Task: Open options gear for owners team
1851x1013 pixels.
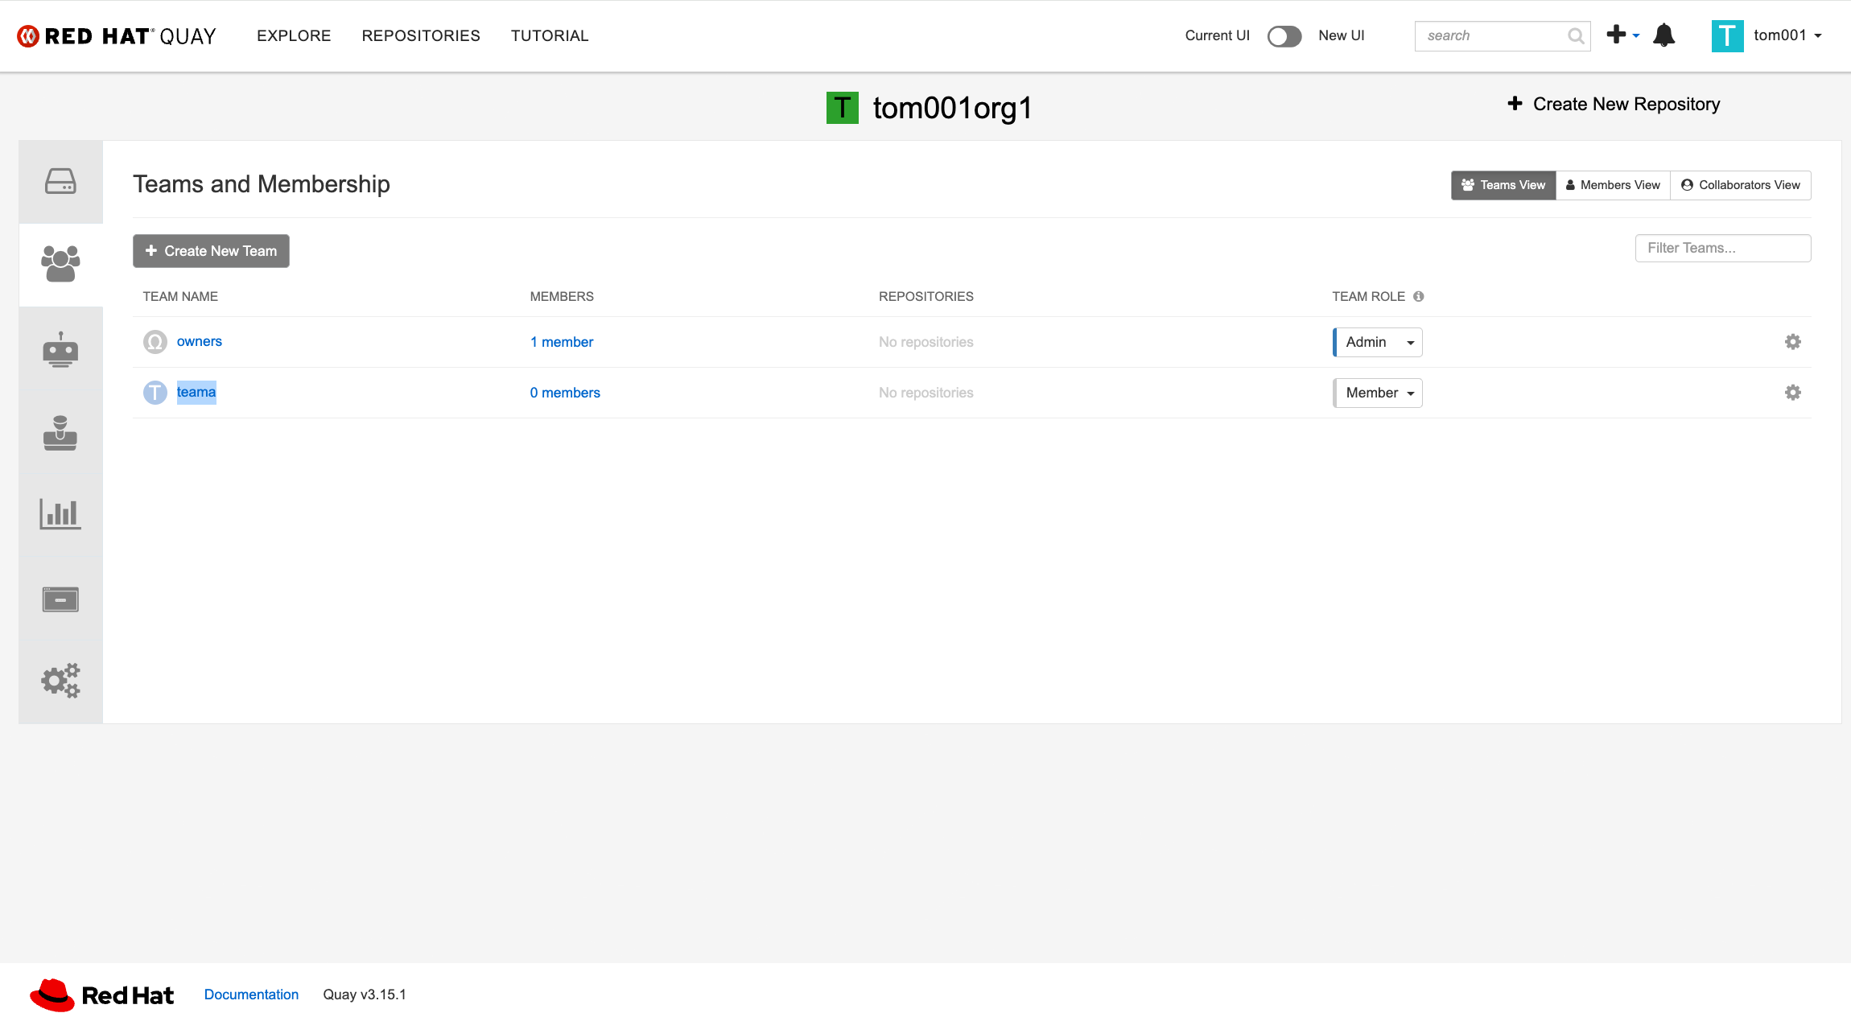Action: [1792, 342]
